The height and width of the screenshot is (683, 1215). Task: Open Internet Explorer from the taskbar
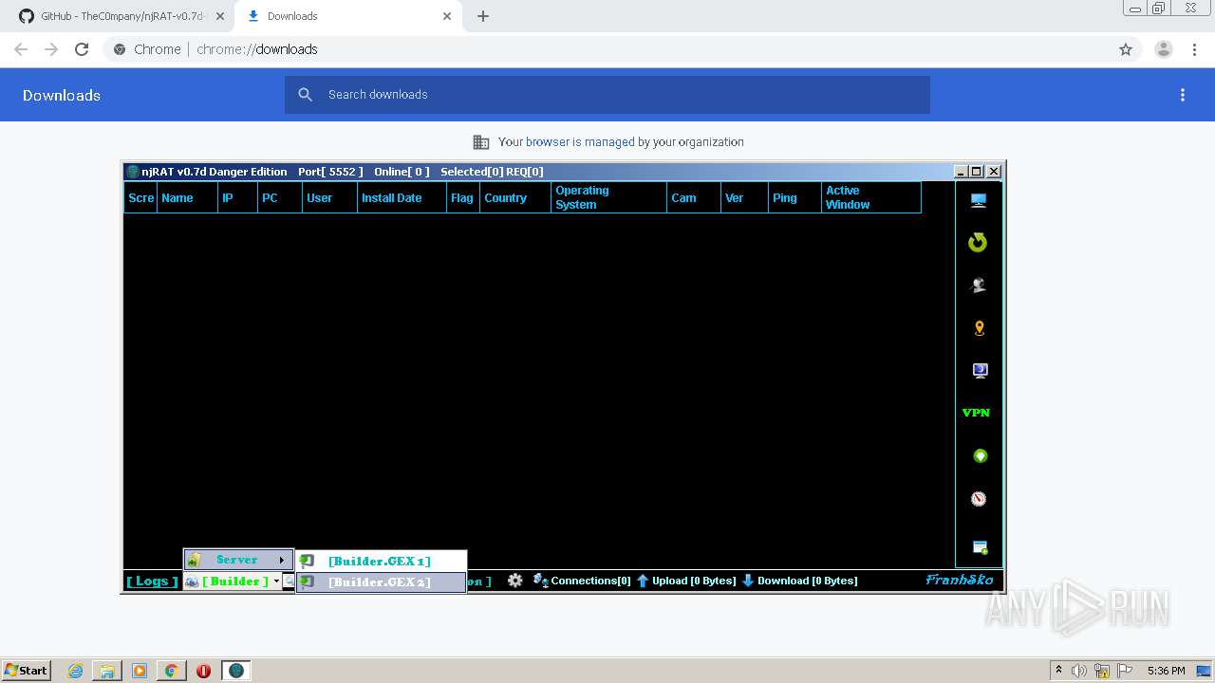(x=76, y=671)
